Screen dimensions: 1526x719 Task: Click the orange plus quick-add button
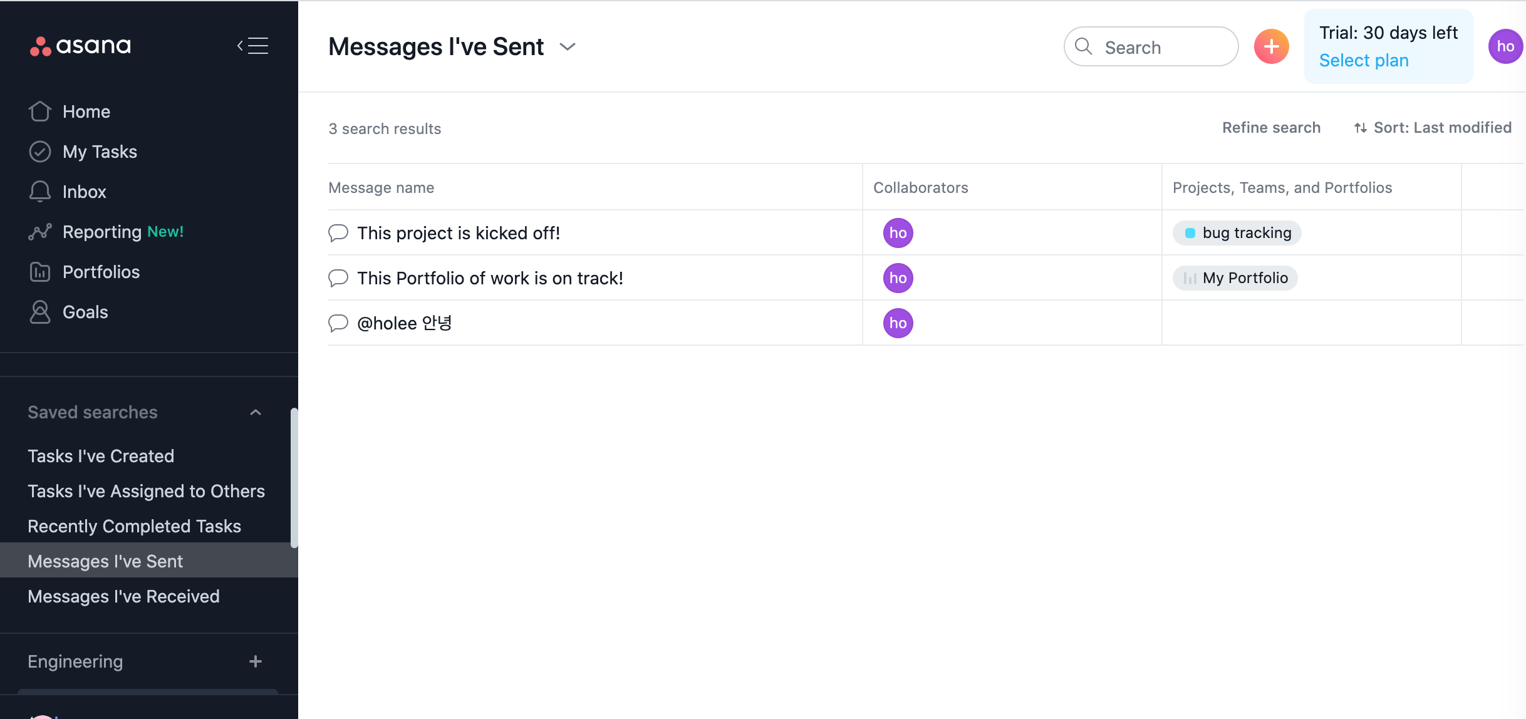[x=1271, y=46]
